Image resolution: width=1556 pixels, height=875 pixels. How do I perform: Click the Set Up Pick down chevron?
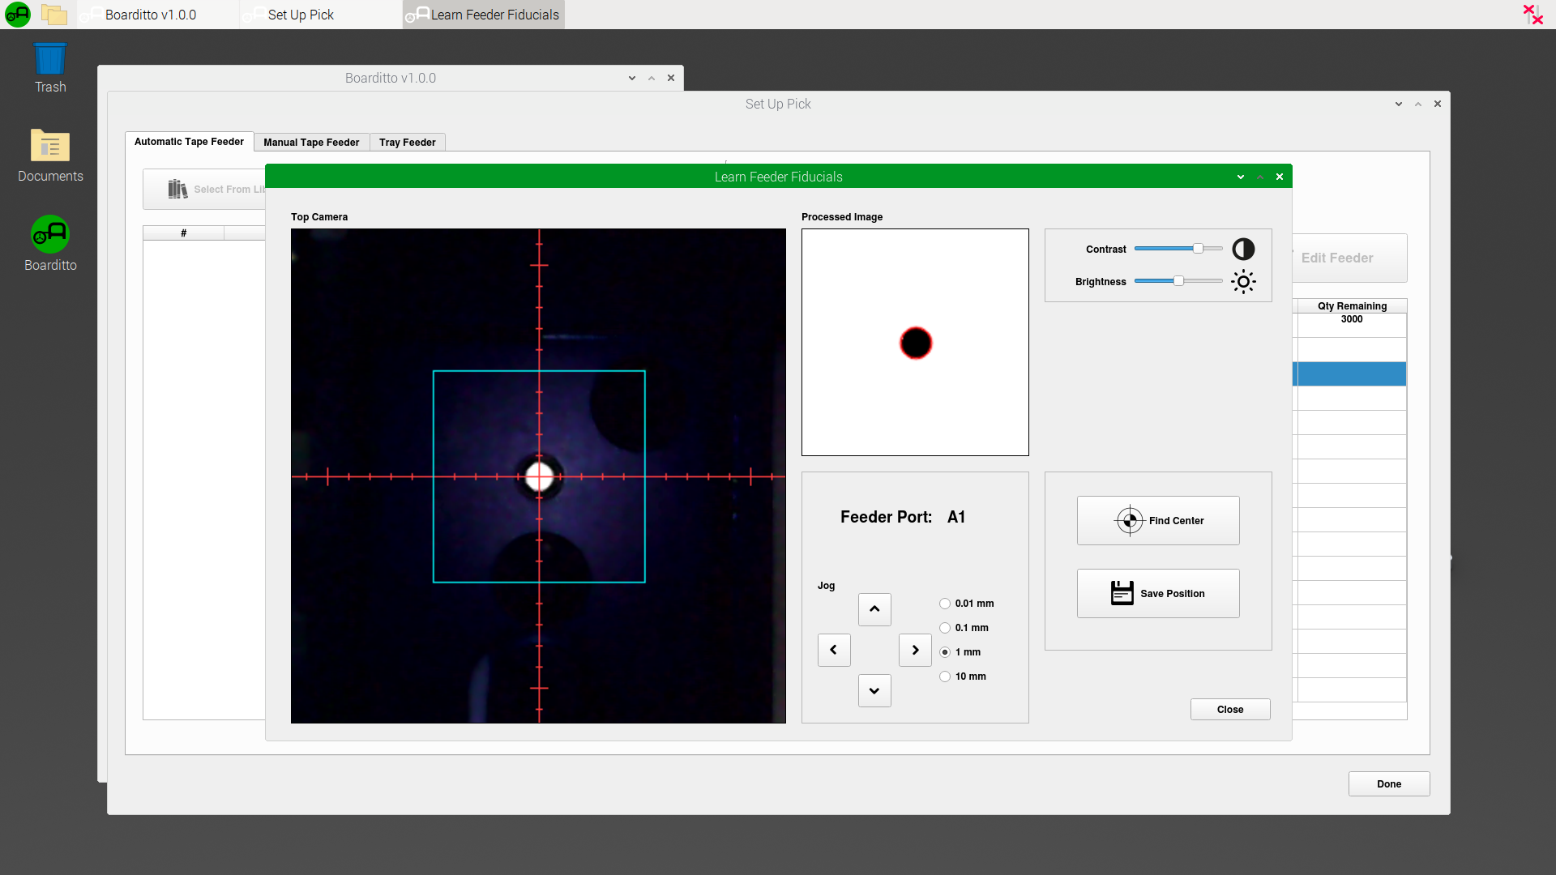pos(1398,104)
